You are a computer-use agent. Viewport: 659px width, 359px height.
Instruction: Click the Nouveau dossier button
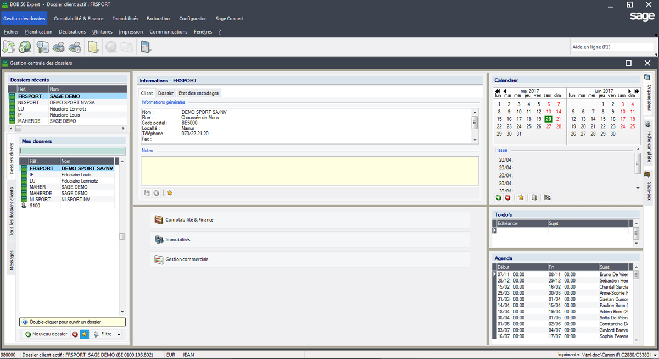pos(46,334)
